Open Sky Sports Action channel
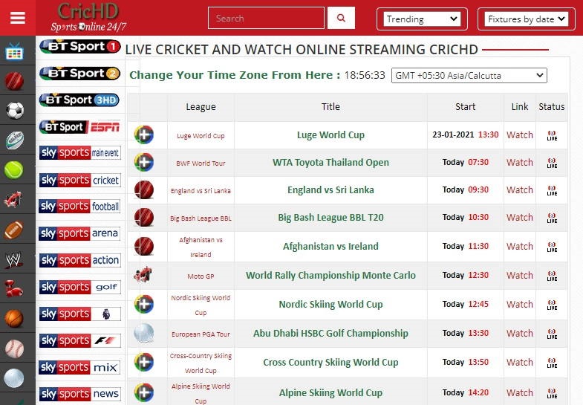 click(80, 260)
